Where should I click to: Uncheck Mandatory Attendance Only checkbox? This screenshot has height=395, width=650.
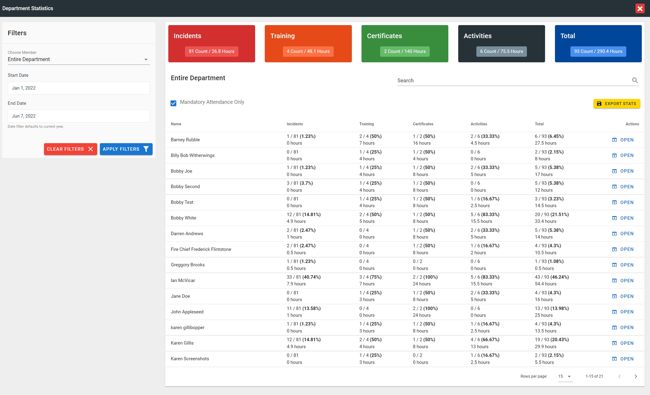click(x=174, y=103)
